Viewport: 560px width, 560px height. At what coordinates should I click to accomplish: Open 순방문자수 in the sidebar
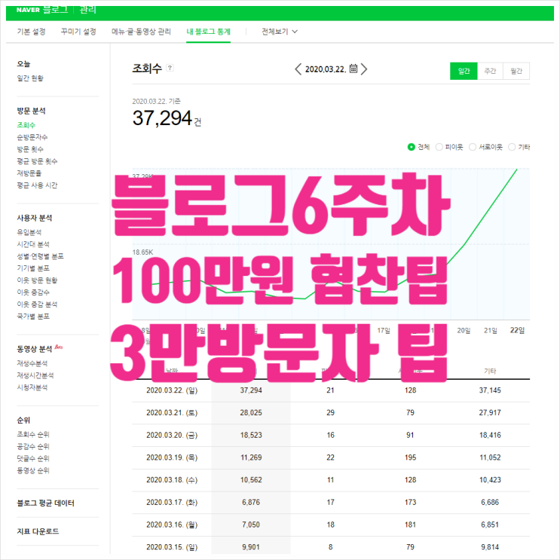pos(32,137)
